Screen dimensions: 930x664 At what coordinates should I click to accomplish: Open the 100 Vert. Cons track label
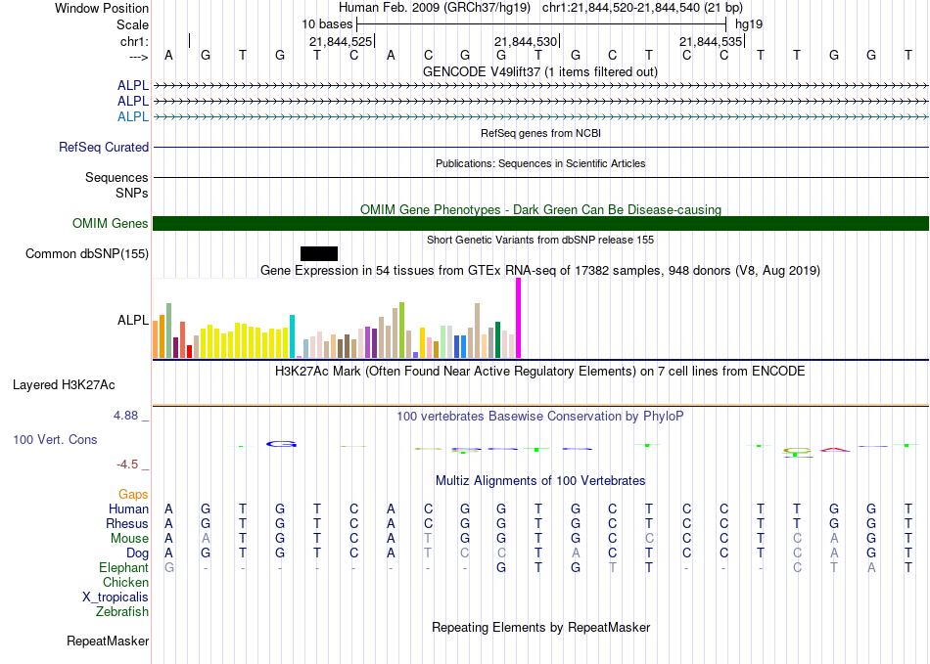[x=55, y=440]
